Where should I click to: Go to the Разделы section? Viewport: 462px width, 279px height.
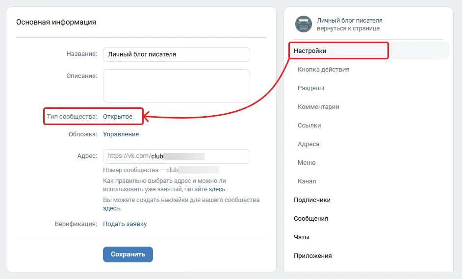pos(311,88)
